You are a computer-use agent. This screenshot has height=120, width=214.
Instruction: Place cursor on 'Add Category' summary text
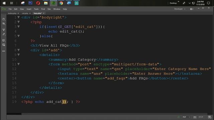pos(82,60)
